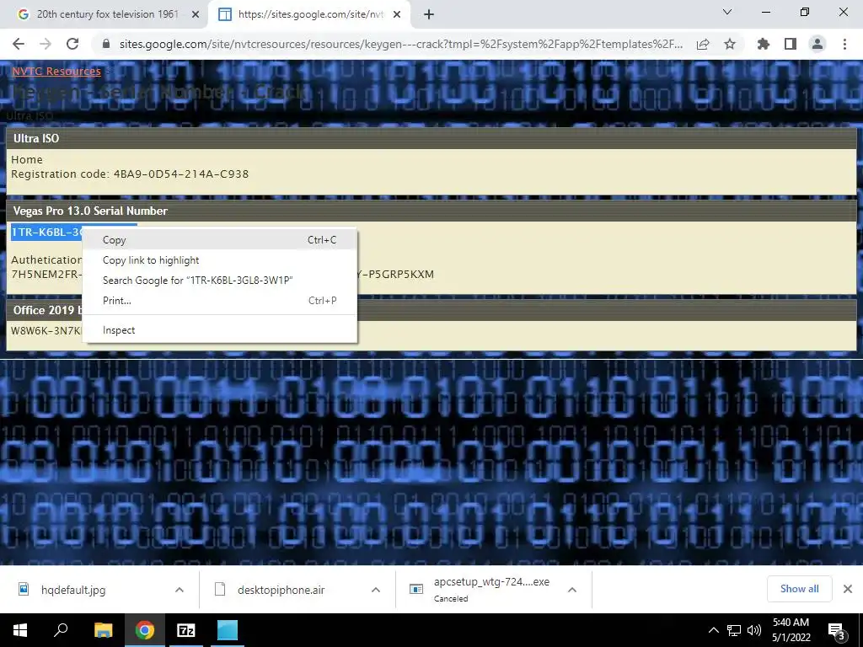Click the address bar URL

pos(400,44)
